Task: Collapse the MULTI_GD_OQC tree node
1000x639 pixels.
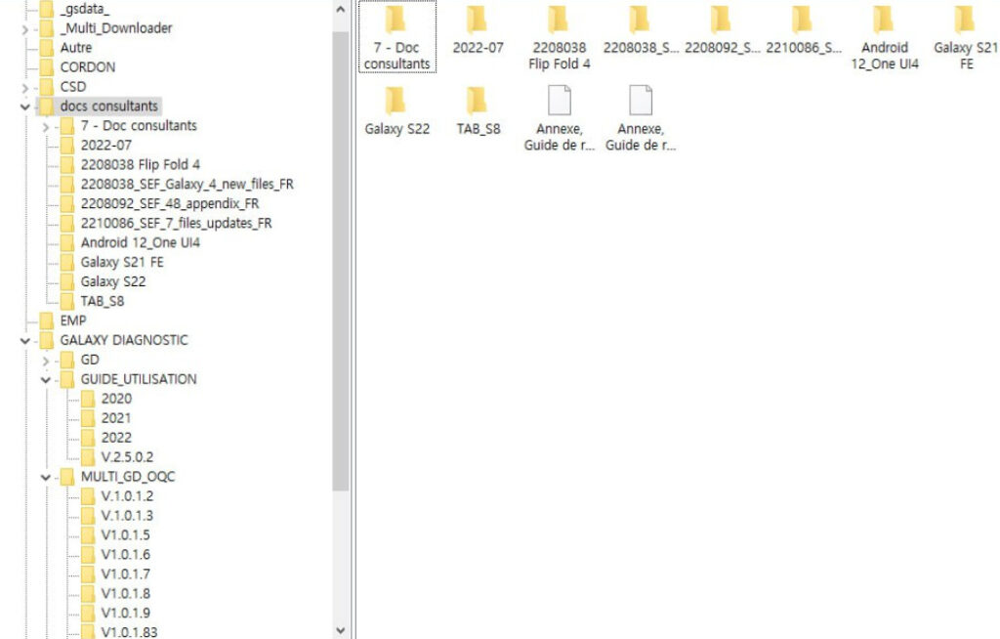Action: tap(45, 477)
